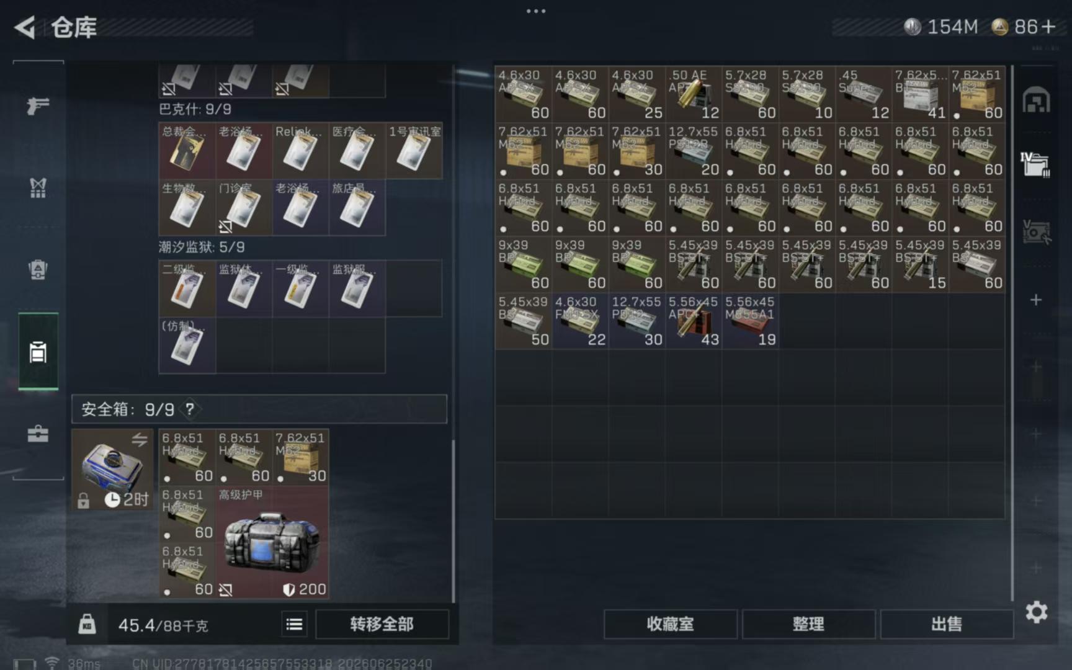Select the 7.62x5... ammo stack of 41
1072x670 pixels.
[921, 94]
